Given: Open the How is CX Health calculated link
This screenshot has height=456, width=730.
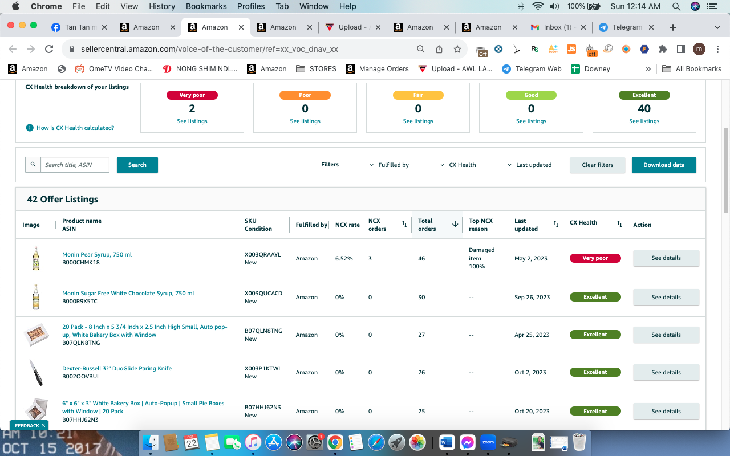Looking at the screenshot, I should coord(75,128).
